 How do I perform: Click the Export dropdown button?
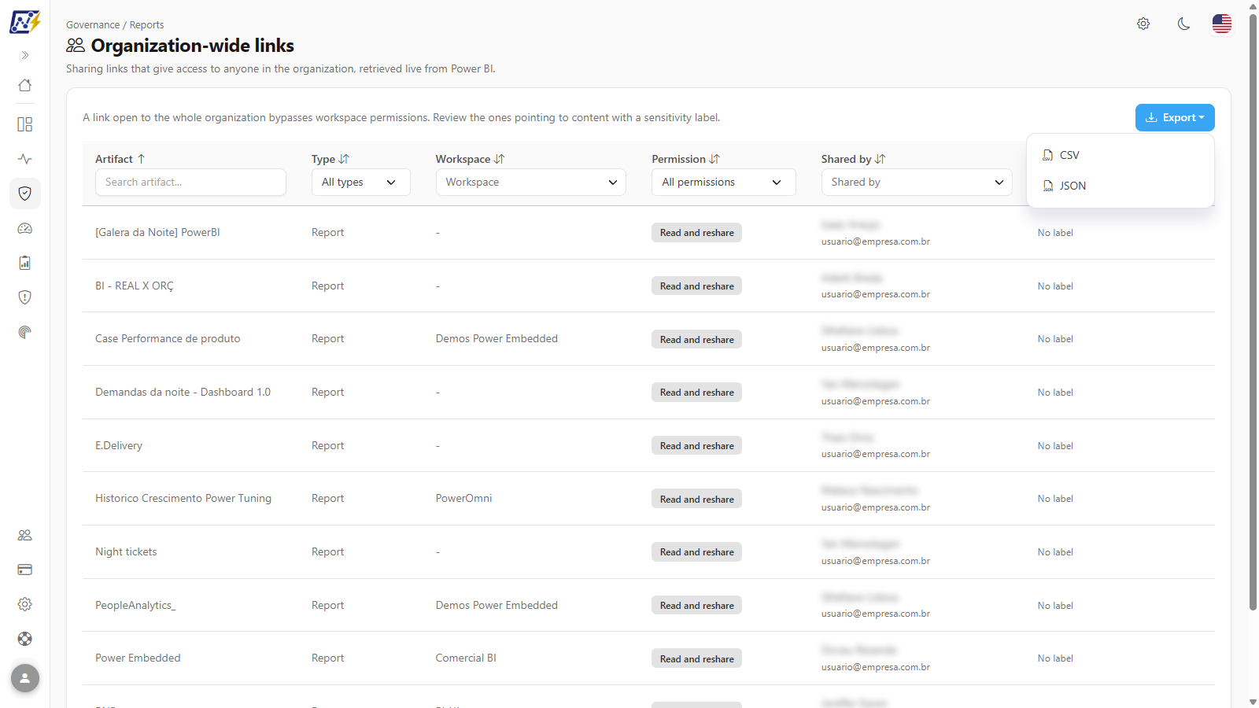(x=1175, y=117)
